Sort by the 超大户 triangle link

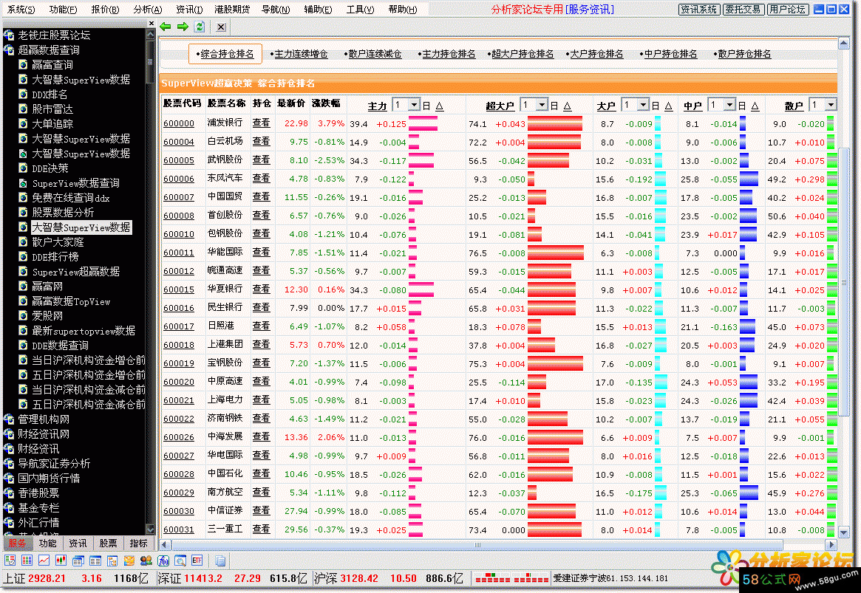click(568, 106)
